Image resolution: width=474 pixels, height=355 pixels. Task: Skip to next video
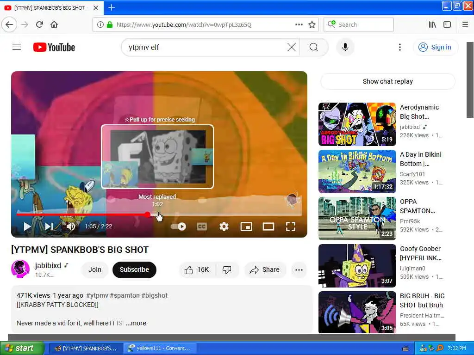pyautogui.click(x=49, y=226)
